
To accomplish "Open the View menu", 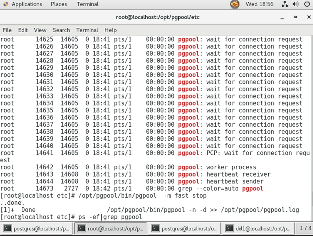I will click(40, 30).
